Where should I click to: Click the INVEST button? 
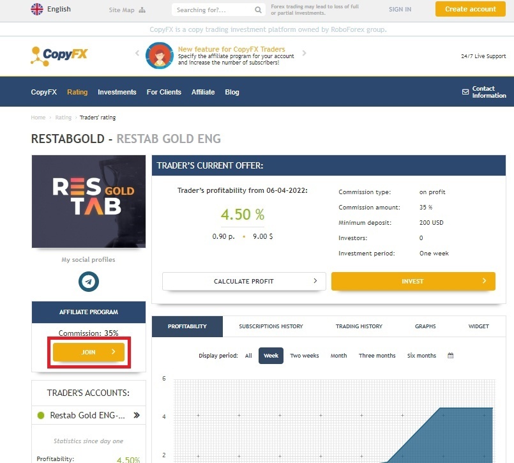point(413,282)
